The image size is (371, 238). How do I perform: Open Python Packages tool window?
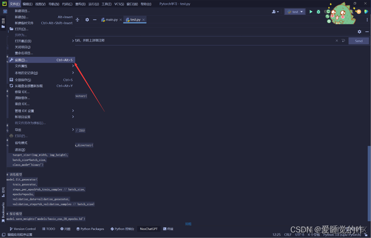(x=90, y=229)
